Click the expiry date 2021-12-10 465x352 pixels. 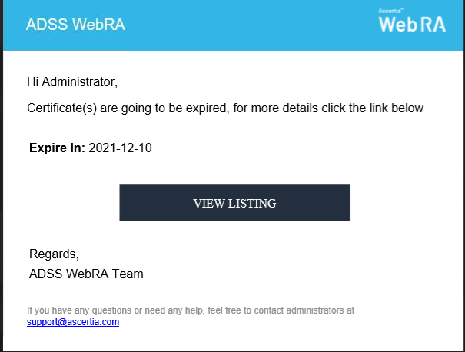tap(121, 148)
